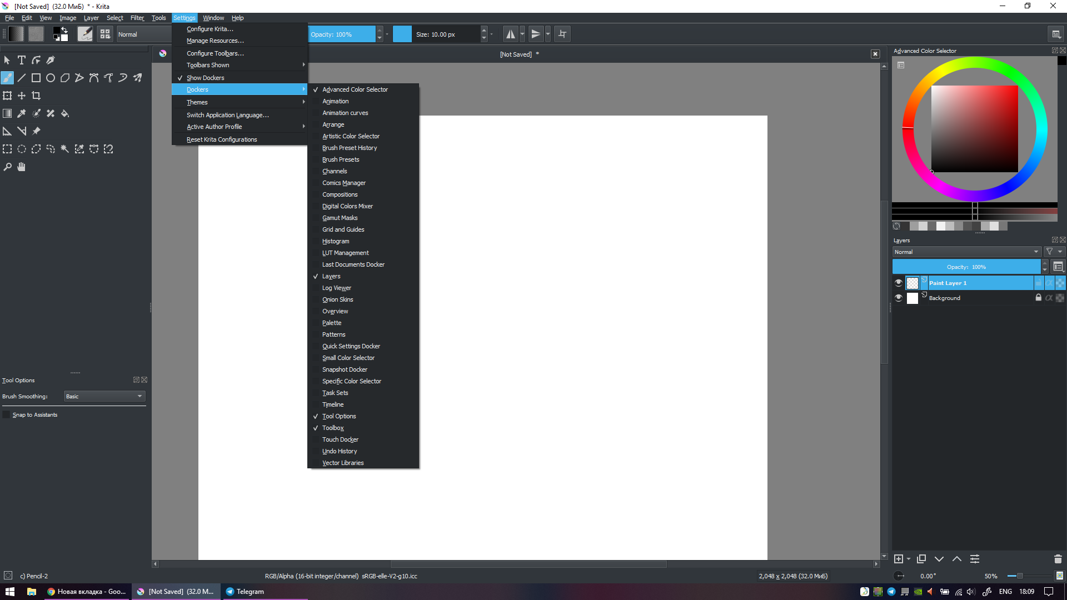Open layer filter dropdown in Layers panel
This screenshot has height=600, width=1067.
point(1054,252)
